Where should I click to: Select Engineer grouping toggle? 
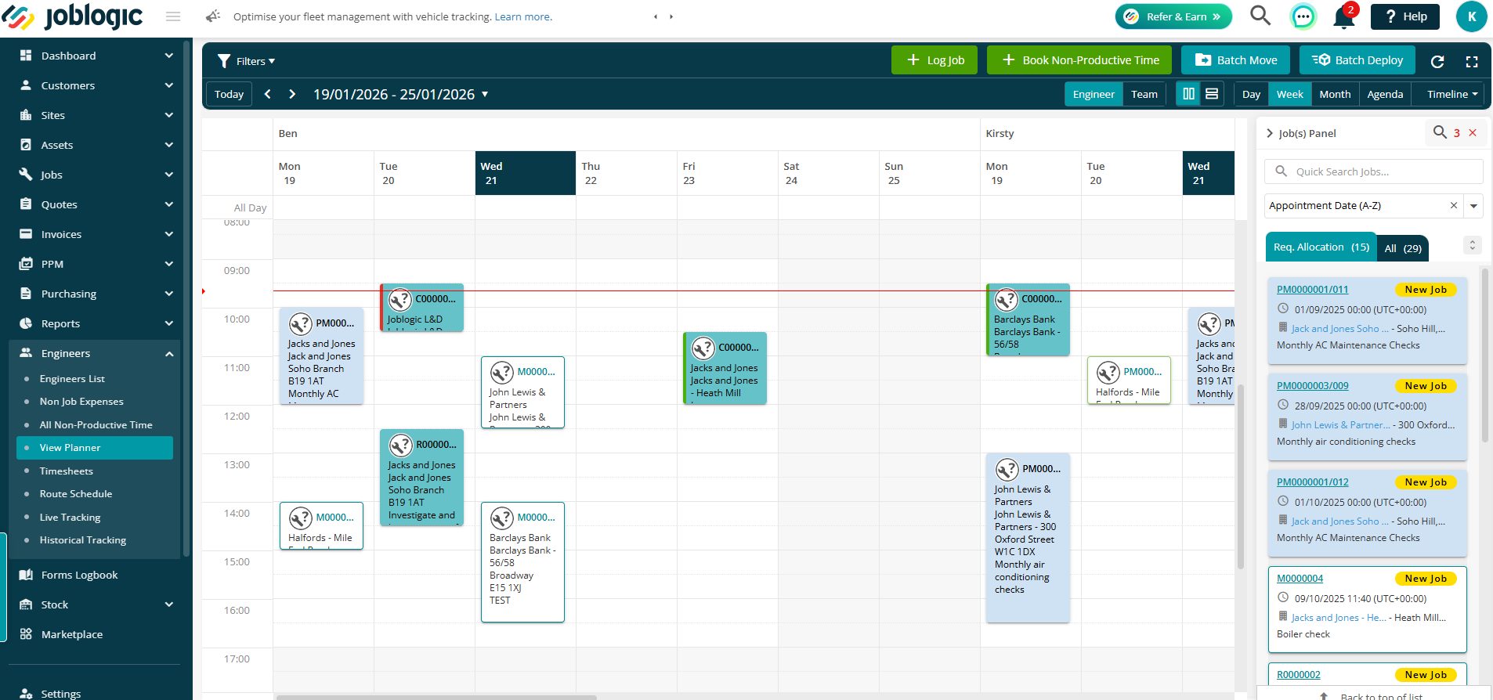[1094, 94]
